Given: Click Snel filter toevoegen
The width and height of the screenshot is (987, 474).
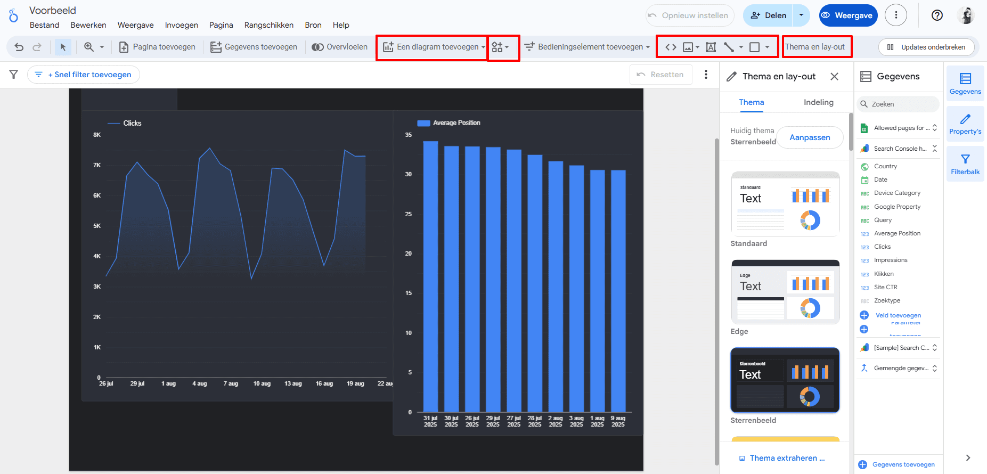Looking at the screenshot, I should click(x=84, y=75).
